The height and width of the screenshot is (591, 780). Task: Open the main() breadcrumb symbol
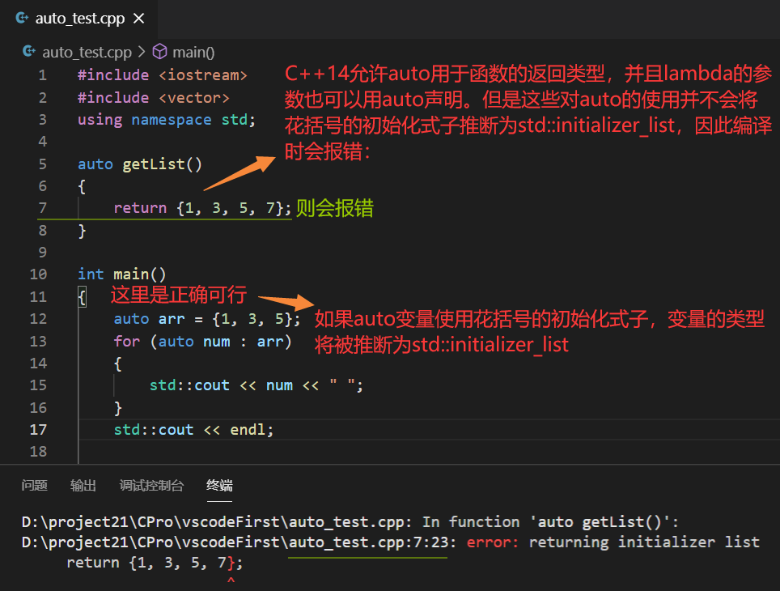(193, 52)
